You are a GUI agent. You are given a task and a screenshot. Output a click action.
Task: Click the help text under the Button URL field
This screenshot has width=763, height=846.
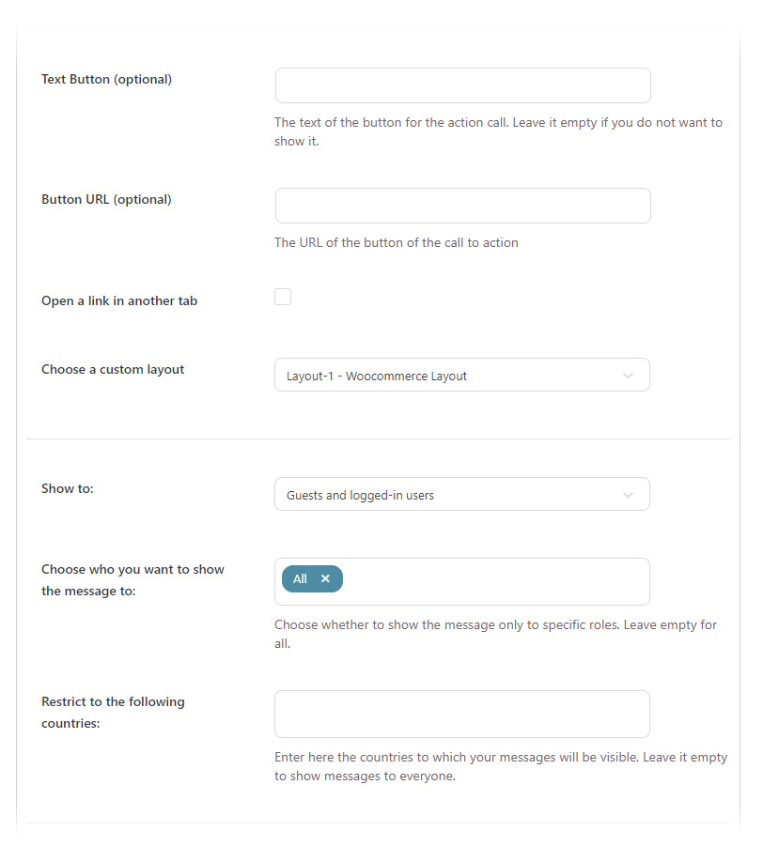pos(396,243)
